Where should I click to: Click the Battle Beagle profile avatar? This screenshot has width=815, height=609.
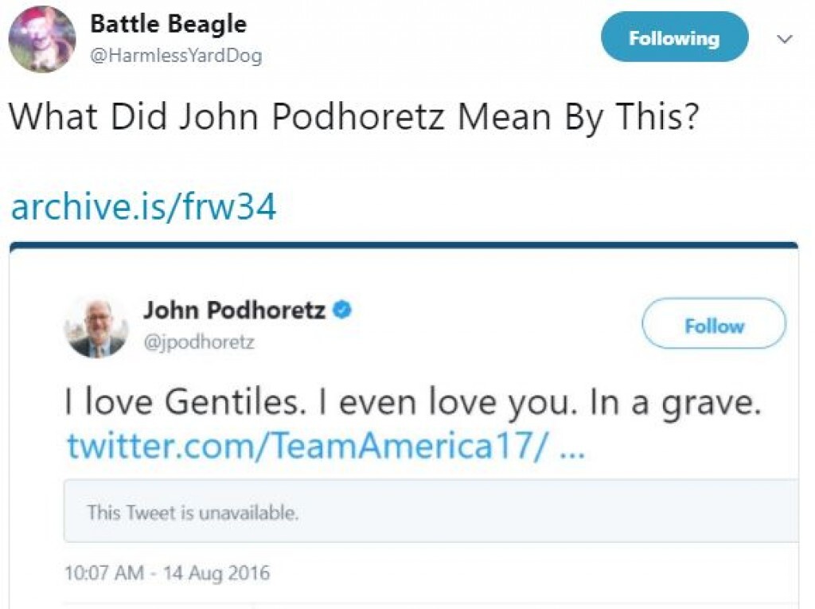[x=42, y=39]
